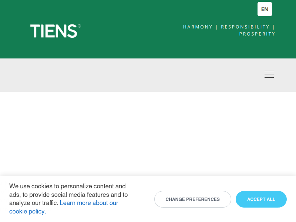Click the empty white content area

pyautogui.click(x=148, y=134)
